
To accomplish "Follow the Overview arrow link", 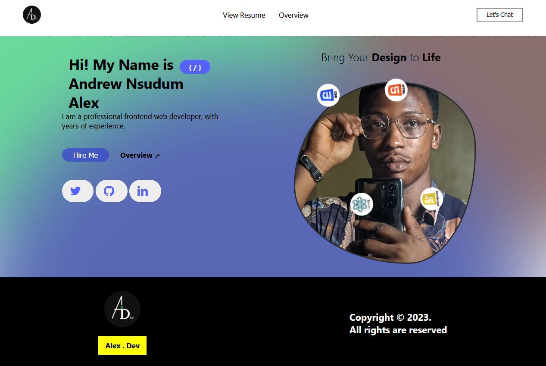I will [x=140, y=155].
